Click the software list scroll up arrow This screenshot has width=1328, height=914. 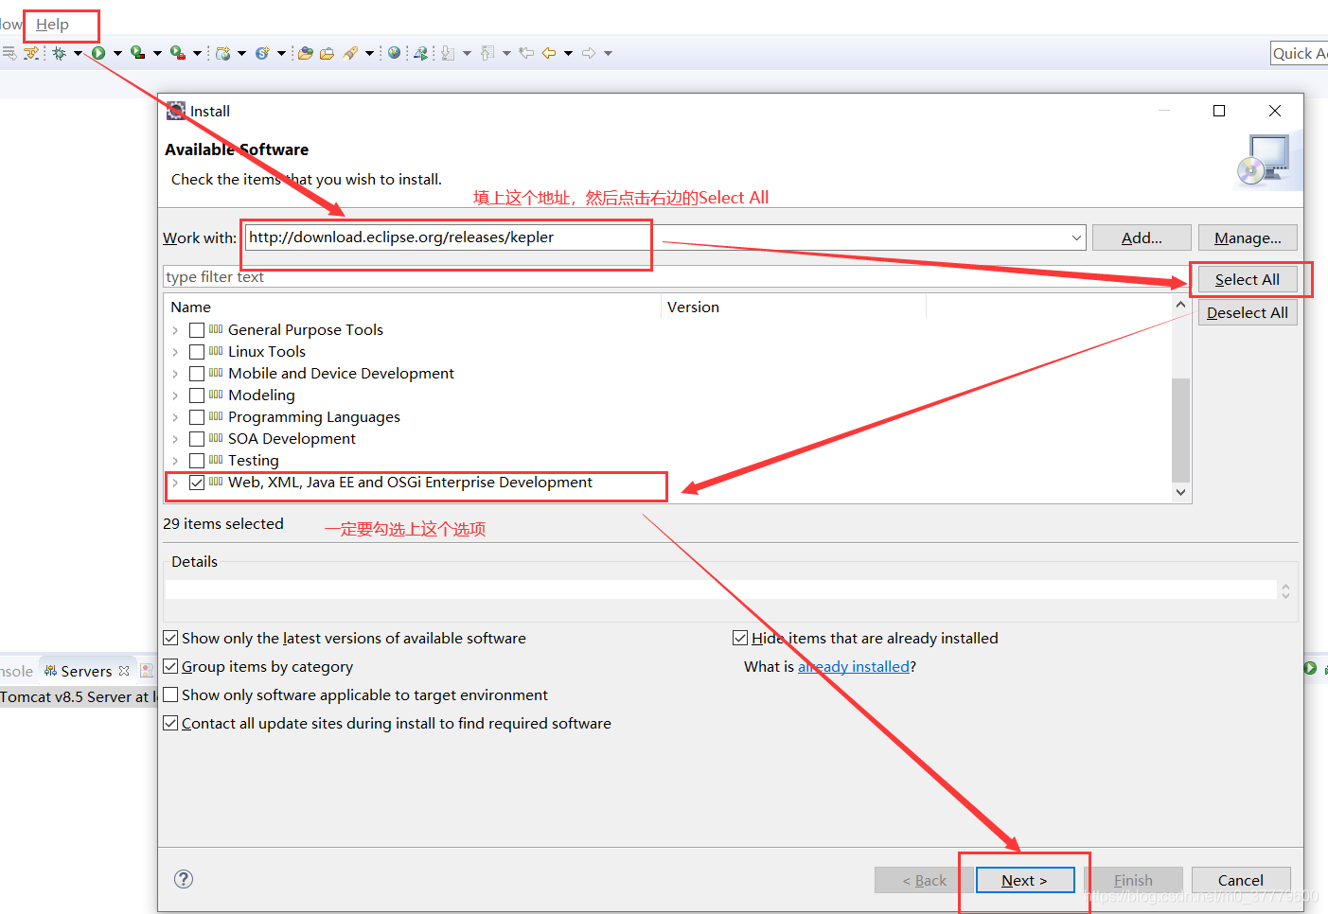(1180, 305)
